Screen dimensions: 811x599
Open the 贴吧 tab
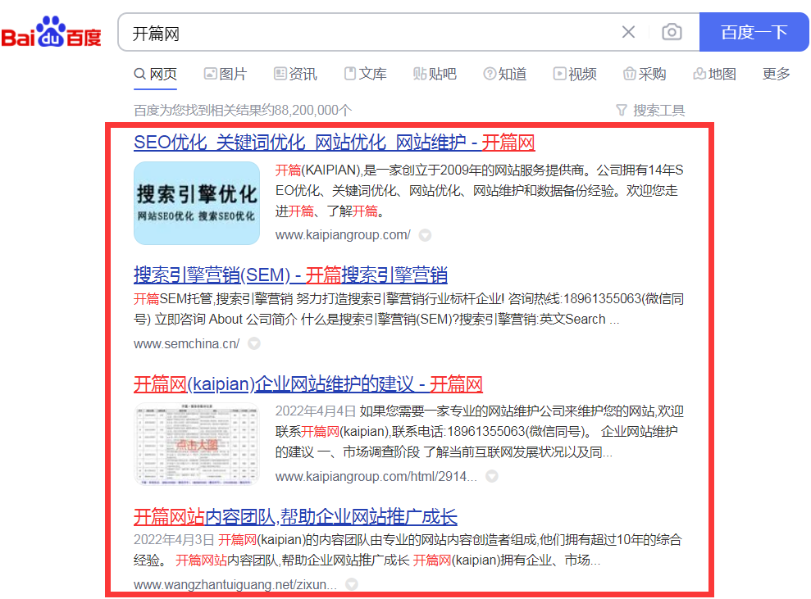435,74
